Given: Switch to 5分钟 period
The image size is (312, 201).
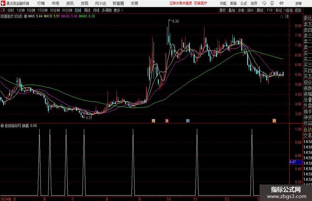Looking at the screenshot, I should point(31,10).
